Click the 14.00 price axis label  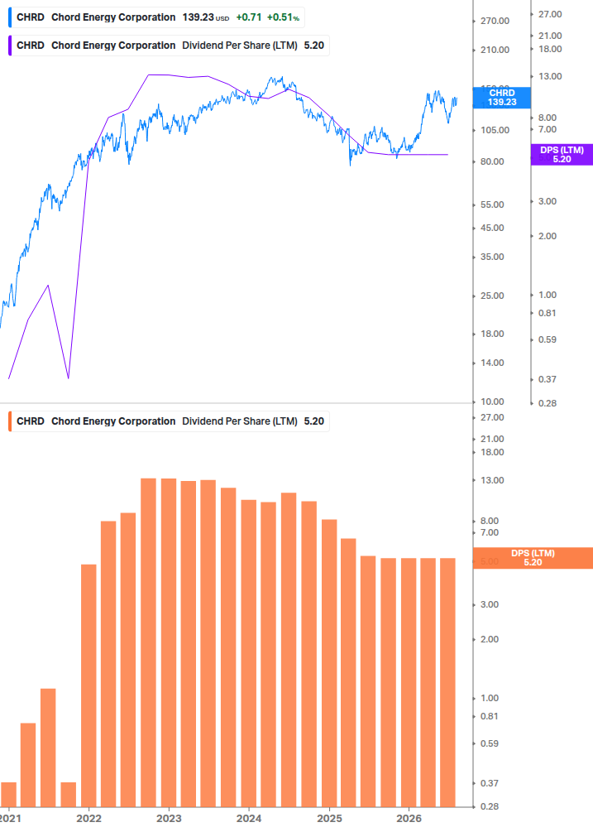tap(492, 363)
